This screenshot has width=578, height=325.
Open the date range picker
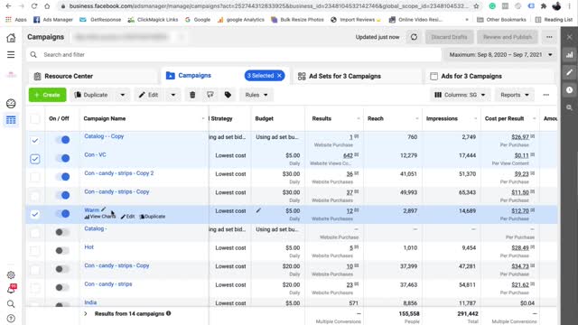pos(500,54)
